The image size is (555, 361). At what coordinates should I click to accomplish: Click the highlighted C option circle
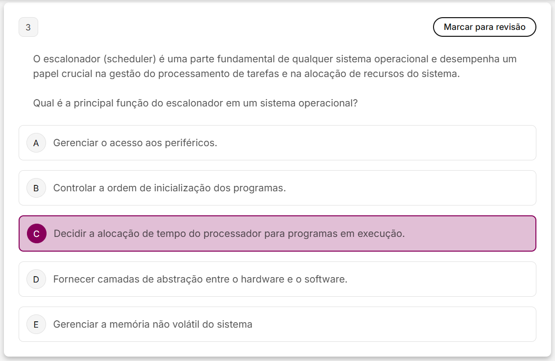click(x=37, y=233)
